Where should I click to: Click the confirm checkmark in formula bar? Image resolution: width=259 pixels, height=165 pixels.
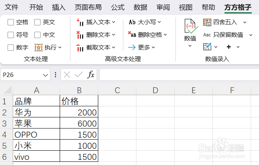tap(79, 75)
